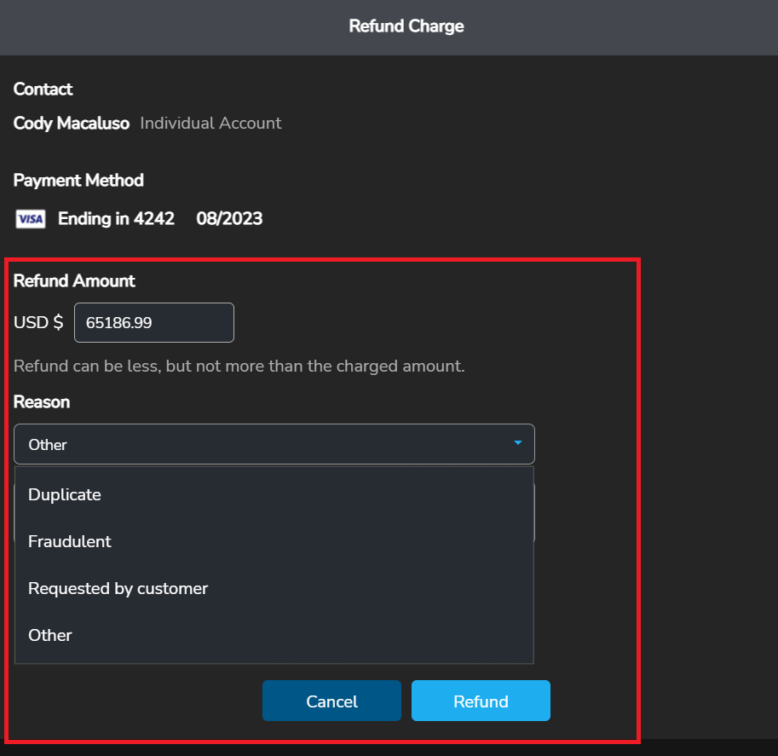
Task: Click the blue caret on Reason dropdown
Action: click(x=517, y=443)
